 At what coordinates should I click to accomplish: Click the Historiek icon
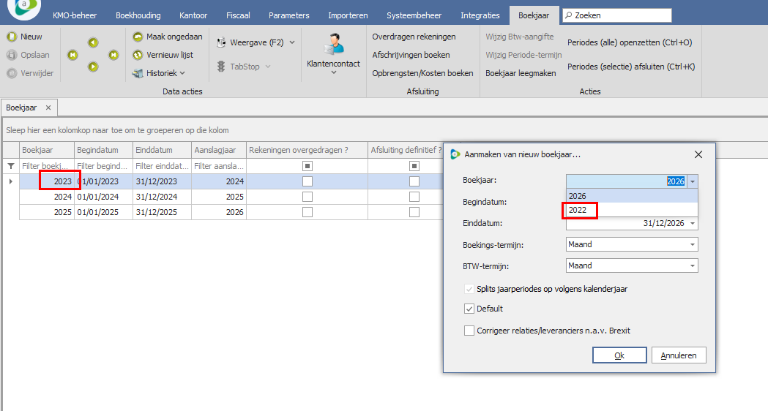[138, 73]
